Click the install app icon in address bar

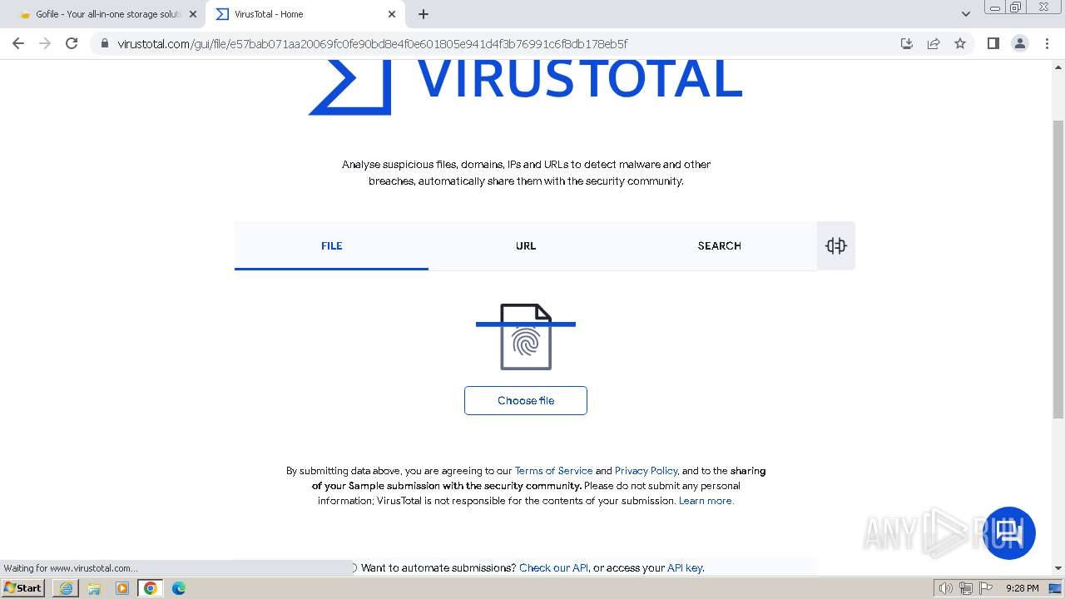tap(907, 43)
